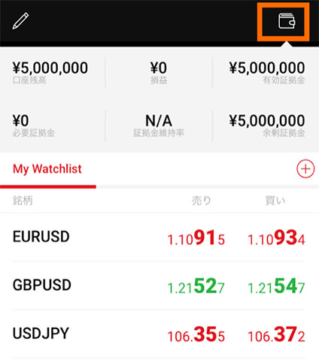
Task: Tap USDJPY buy price 106.372
Action: (x=276, y=334)
